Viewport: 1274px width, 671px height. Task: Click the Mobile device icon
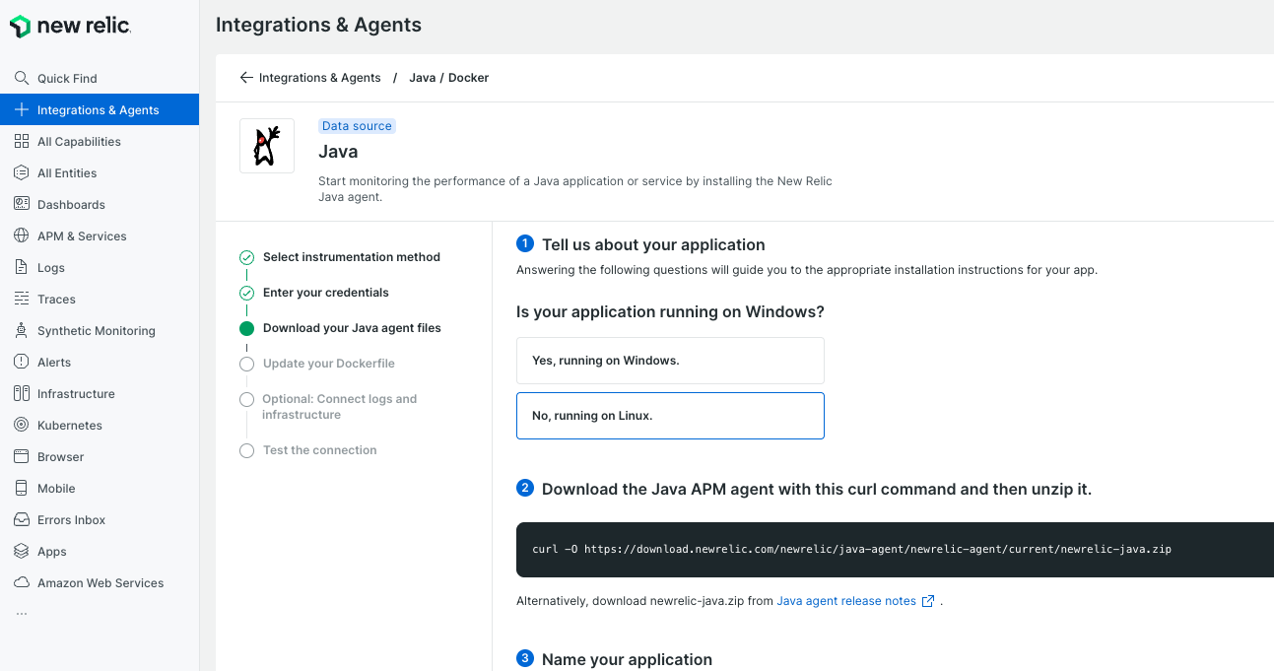[x=22, y=488]
